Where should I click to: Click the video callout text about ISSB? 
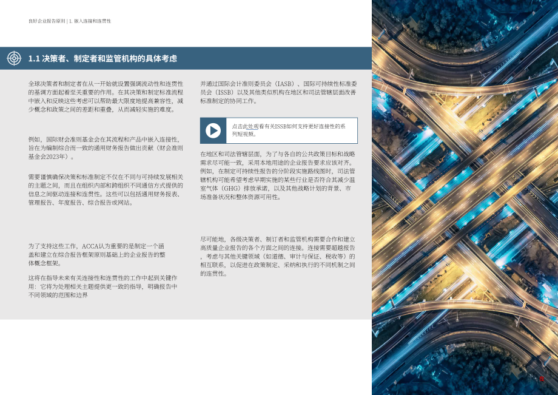coord(289,130)
